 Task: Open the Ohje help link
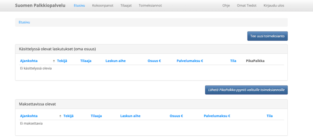226,6
